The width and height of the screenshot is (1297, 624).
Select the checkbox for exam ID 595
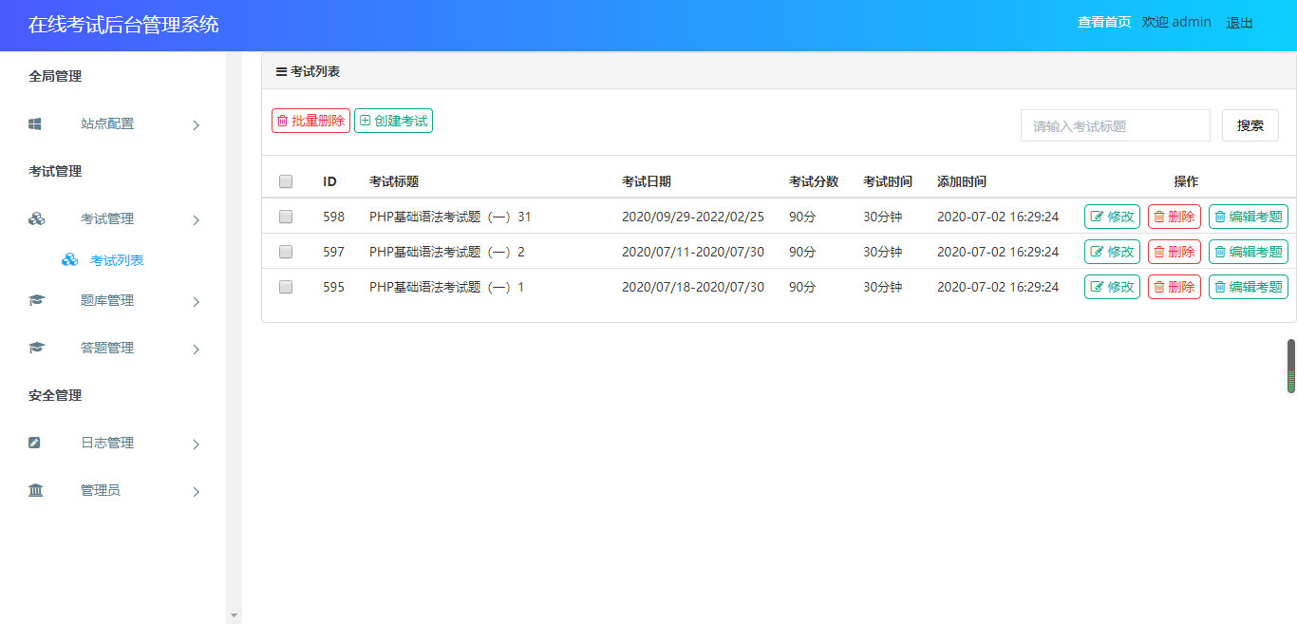pyautogui.click(x=286, y=287)
